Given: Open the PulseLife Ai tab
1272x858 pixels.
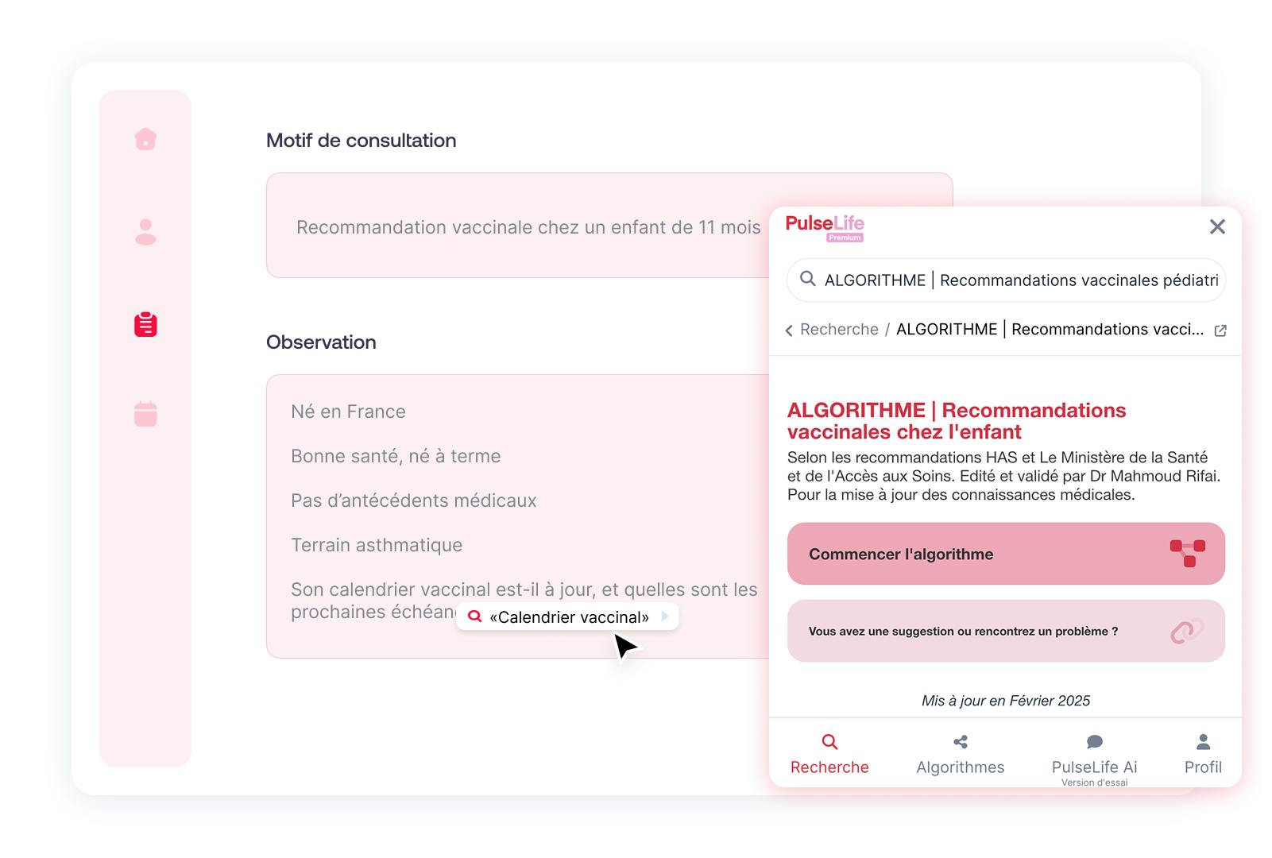Looking at the screenshot, I should [x=1094, y=759].
